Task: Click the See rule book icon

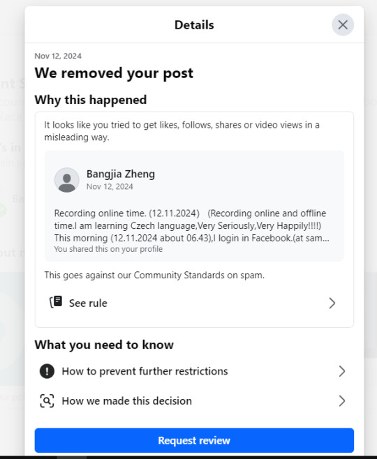Action: 56,302
